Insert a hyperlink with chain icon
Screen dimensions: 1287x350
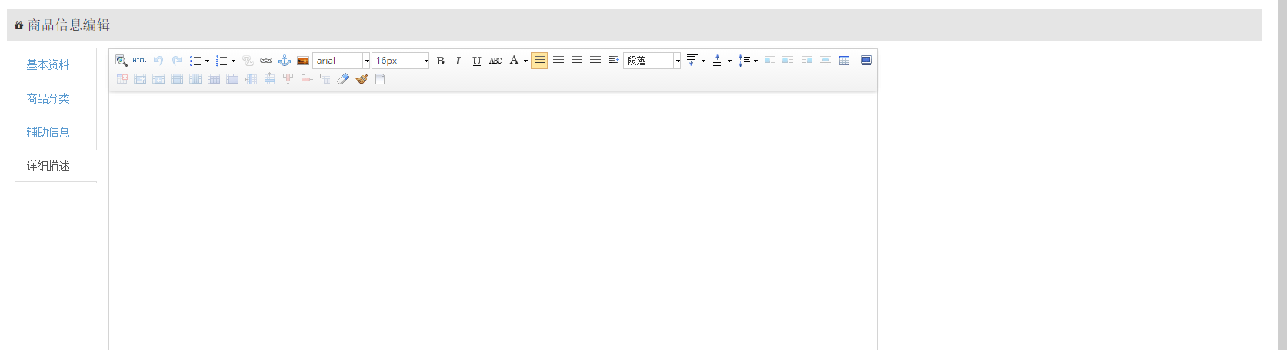click(x=266, y=61)
